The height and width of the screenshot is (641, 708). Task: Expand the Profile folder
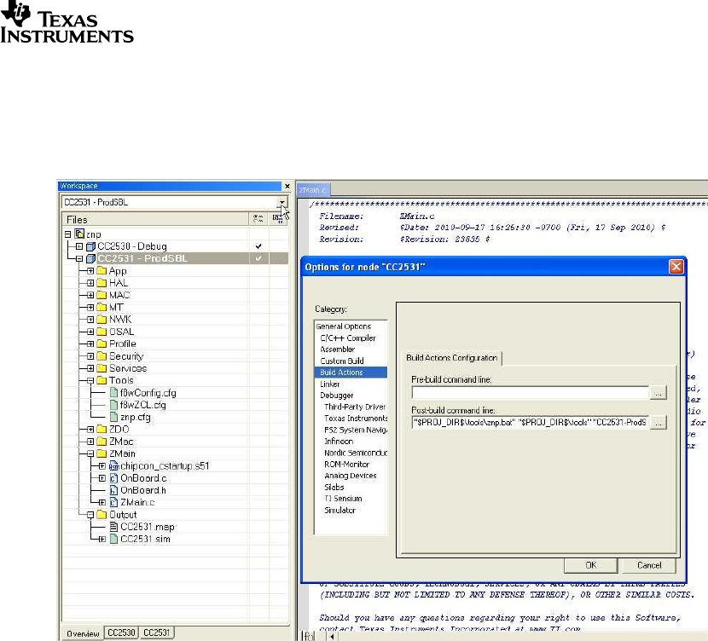[90, 344]
